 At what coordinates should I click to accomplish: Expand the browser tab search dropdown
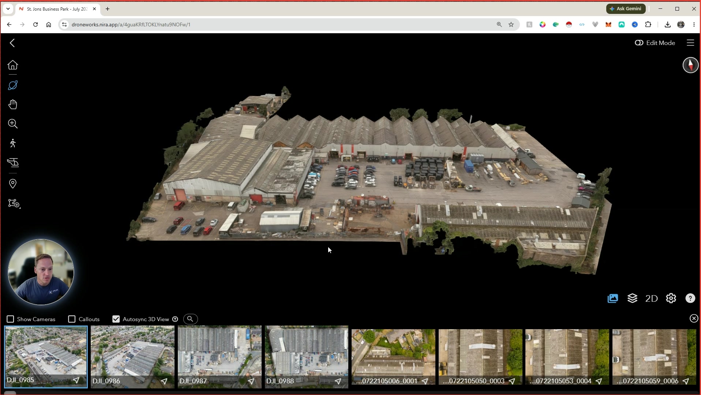tap(8, 9)
